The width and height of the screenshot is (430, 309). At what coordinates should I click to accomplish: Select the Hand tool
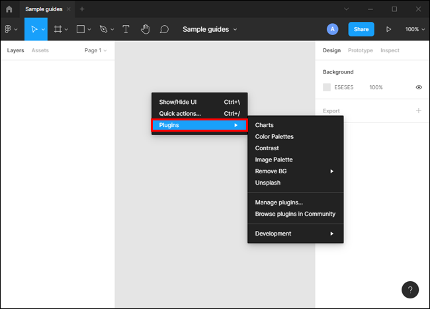[x=145, y=29]
